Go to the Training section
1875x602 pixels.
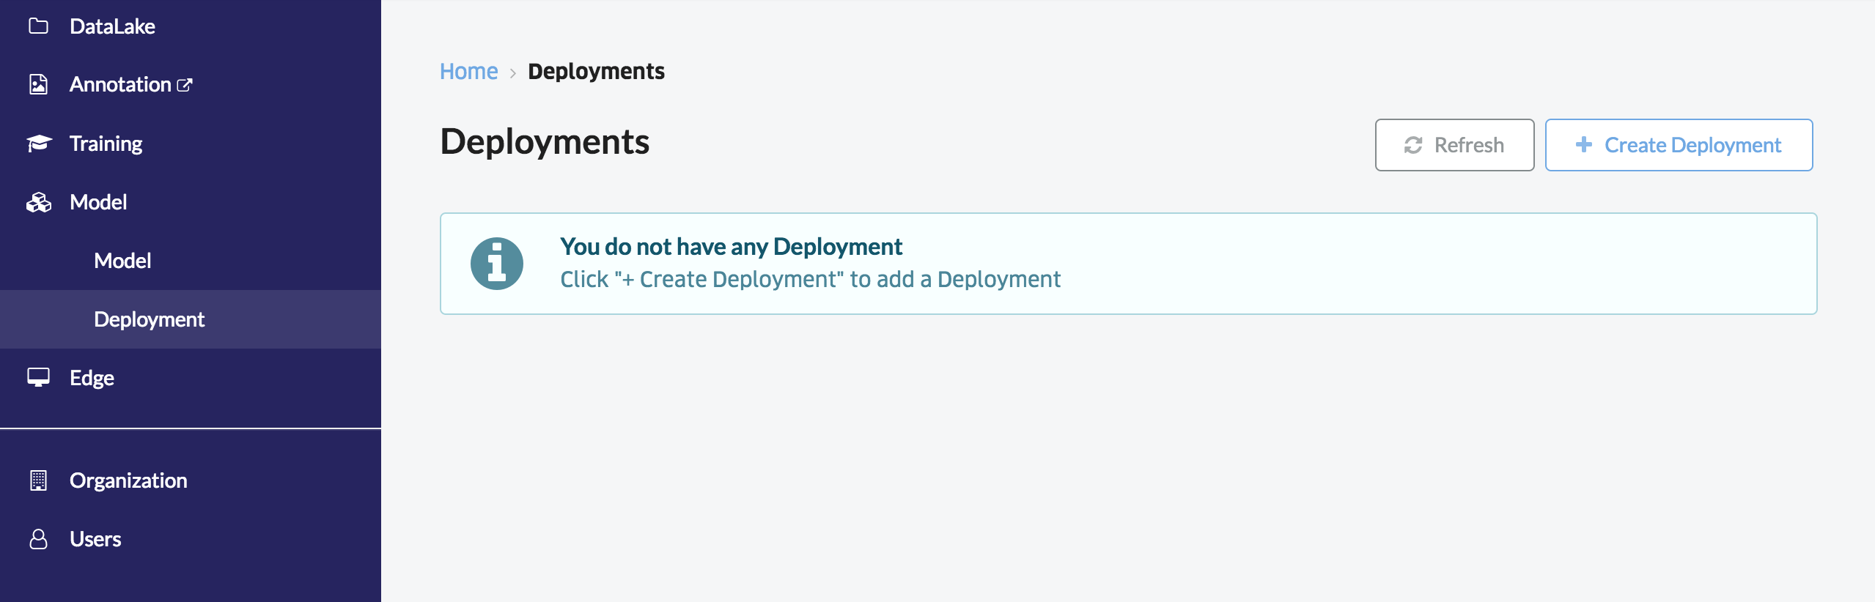pyautogui.click(x=191, y=144)
